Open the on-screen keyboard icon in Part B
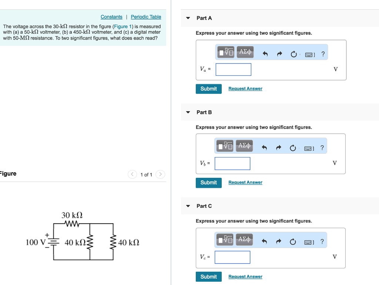This screenshot has width=379, height=285. [x=309, y=147]
